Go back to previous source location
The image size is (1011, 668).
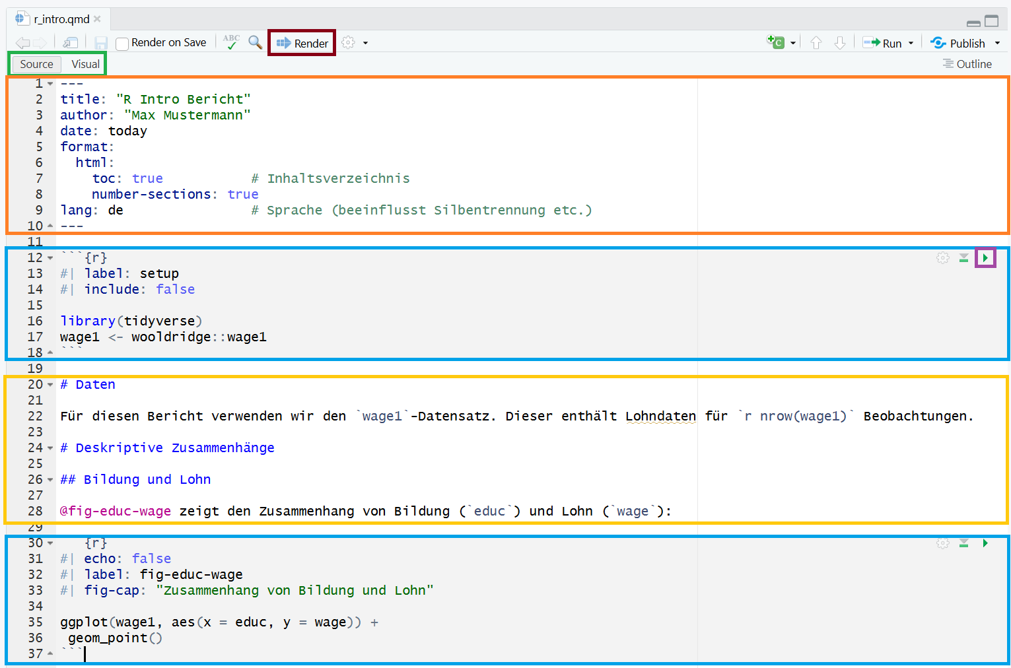22,43
